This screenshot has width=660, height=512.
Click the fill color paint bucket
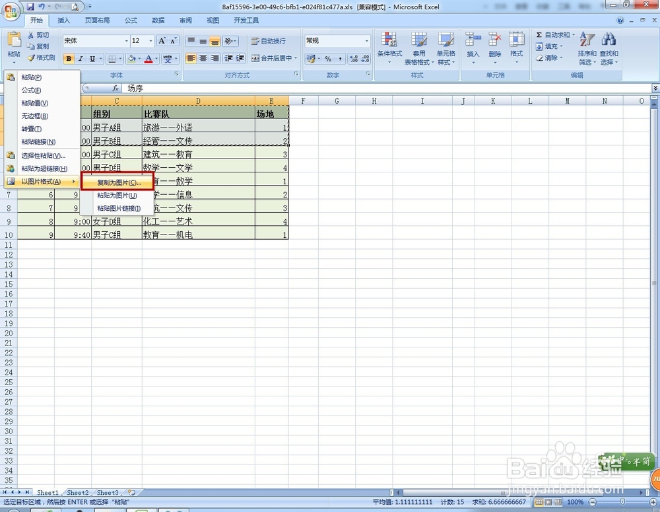(x=131, y=59)
